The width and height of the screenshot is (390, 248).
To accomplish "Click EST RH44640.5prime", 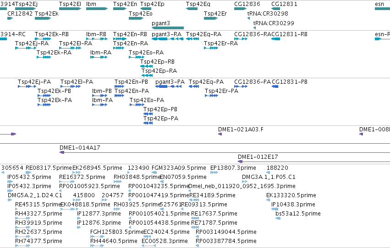I will 97,246.
